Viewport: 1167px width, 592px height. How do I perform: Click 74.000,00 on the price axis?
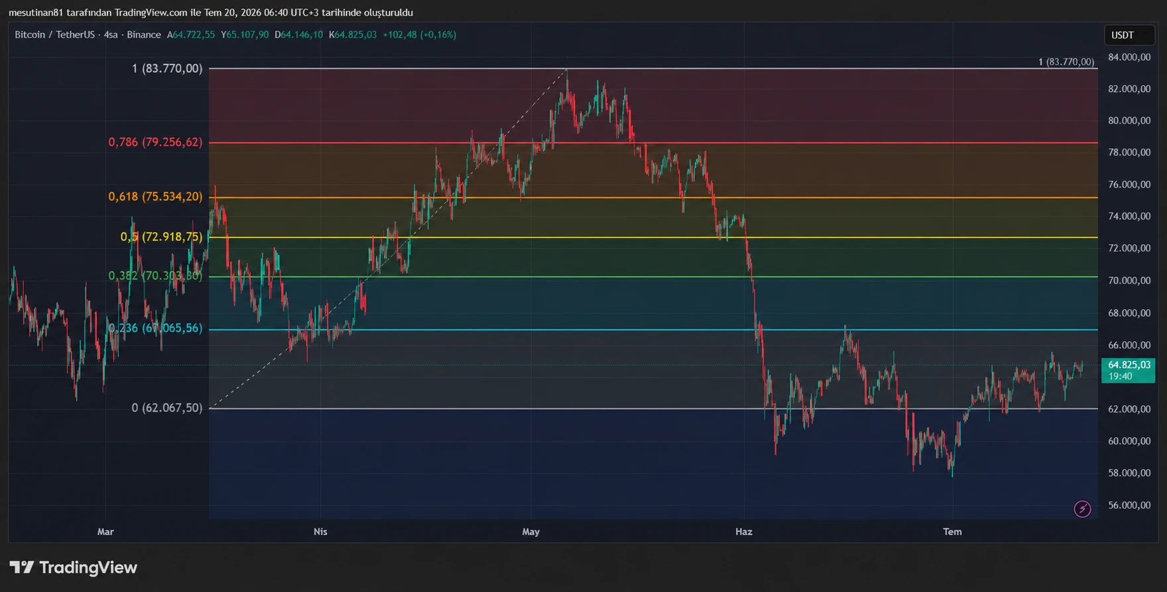tap(1129, 216)
